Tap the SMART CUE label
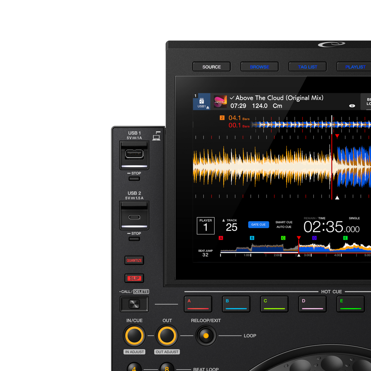The width and height of the screenshot is (371, 371). coord(284,222)
